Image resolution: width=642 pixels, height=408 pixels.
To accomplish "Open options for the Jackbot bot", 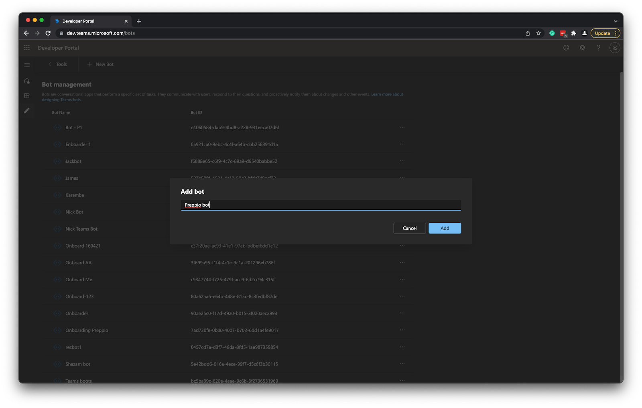I will [402, 161].
